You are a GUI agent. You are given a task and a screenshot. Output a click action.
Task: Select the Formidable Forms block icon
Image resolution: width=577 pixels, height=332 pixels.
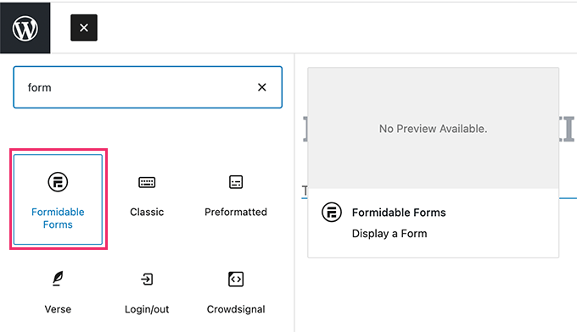(58, 182)
